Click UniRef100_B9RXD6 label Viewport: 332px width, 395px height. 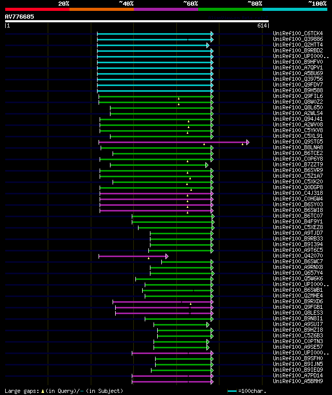point(298,302)
